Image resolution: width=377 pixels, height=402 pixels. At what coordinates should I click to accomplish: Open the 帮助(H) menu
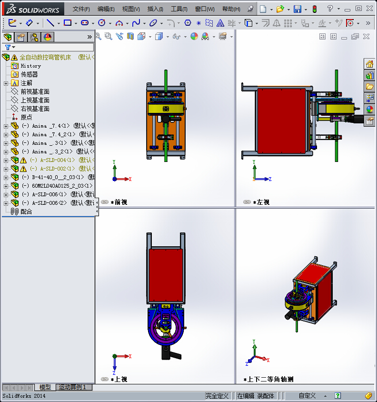[231, 9]
